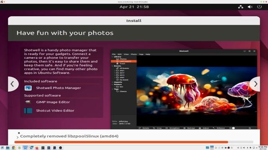Open the Windows Start button

tap(2, 147)
